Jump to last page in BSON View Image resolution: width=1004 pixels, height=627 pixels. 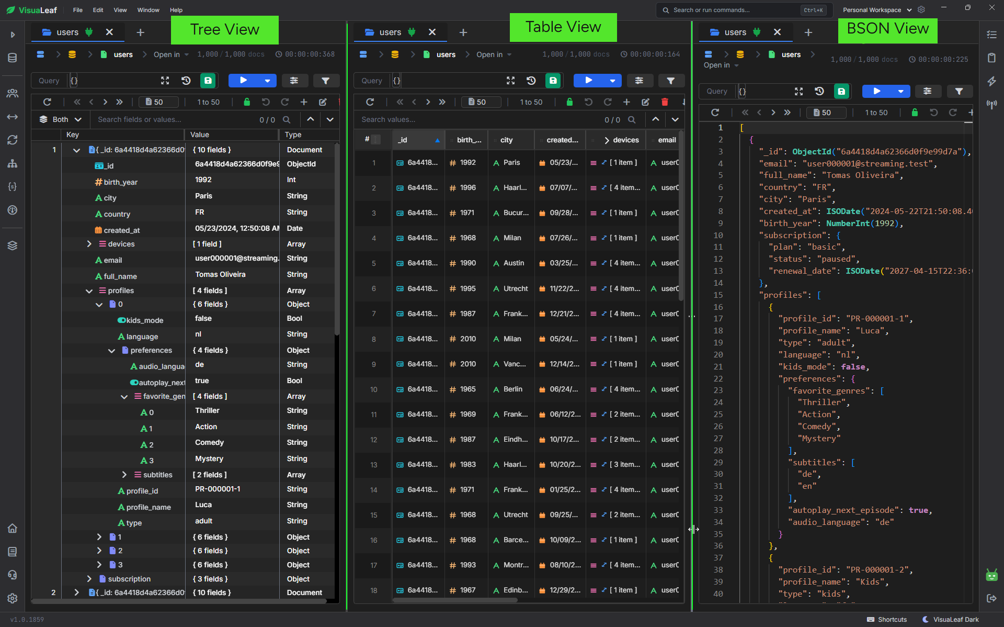[x=787, y=113]
